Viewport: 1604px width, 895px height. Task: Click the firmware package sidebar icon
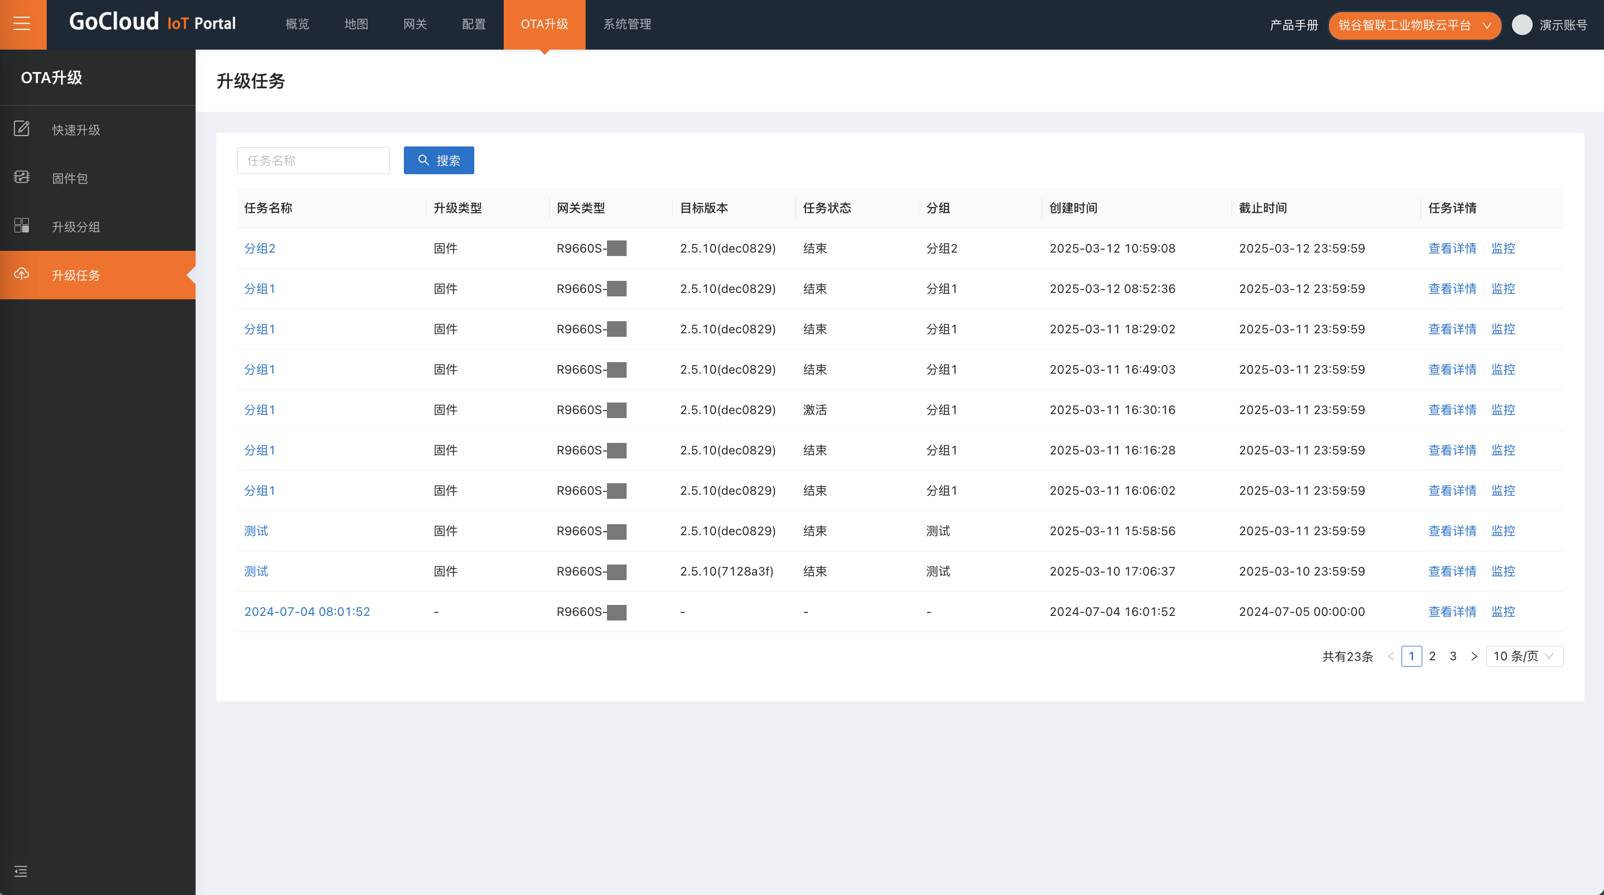click(x=22, y=178)
